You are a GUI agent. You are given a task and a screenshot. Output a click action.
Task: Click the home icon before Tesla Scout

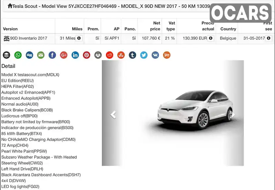(10, 6)
